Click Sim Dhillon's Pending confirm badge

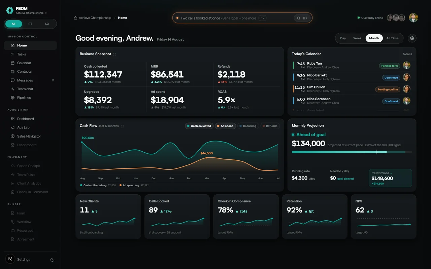click(388, 89)
